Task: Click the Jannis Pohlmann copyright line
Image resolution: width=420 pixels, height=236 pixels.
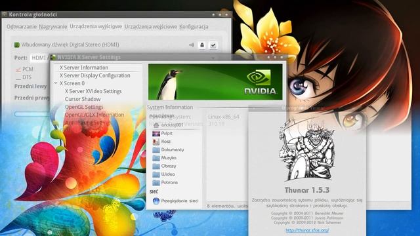Action: 307,218
